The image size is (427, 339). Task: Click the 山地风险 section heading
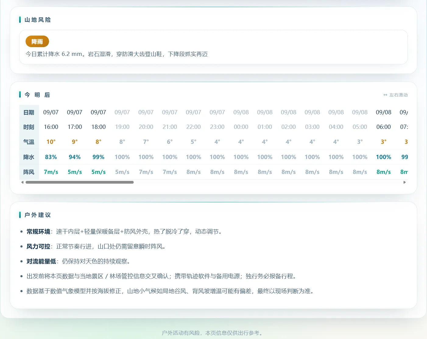tap(37, 20)
